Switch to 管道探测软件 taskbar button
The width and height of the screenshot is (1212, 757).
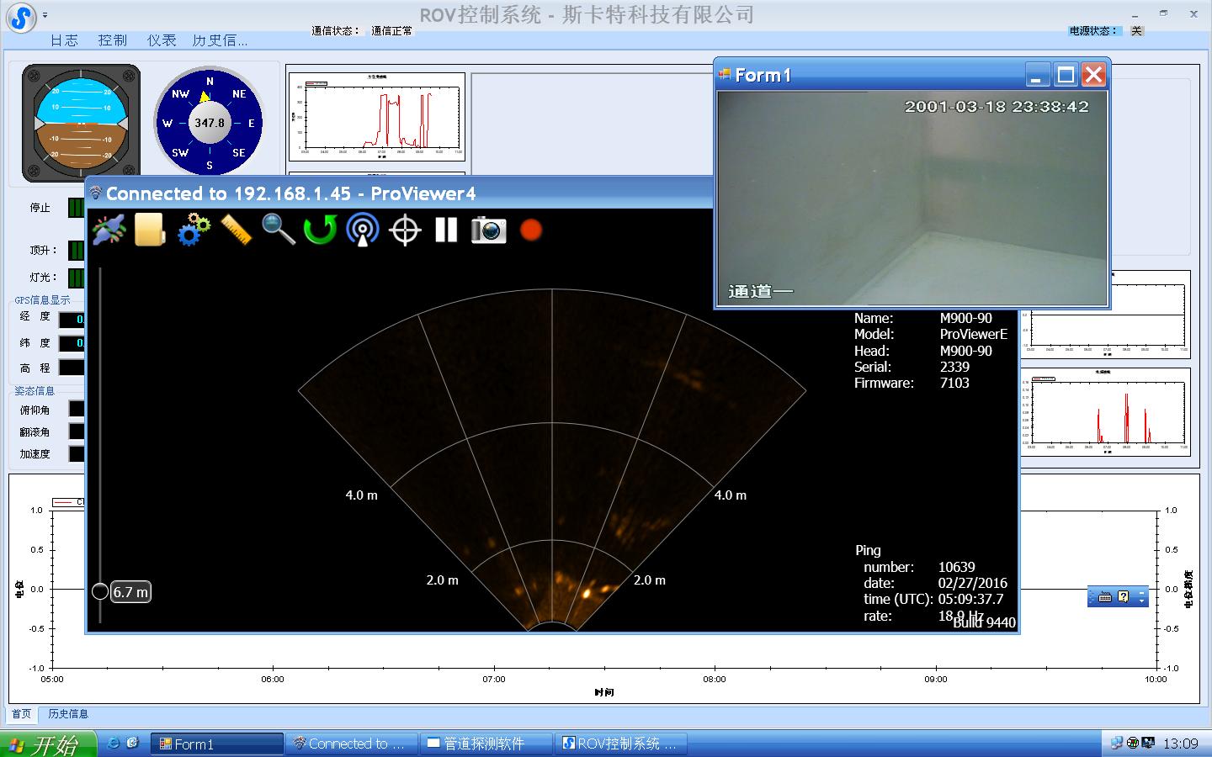(x=486, y=744)
